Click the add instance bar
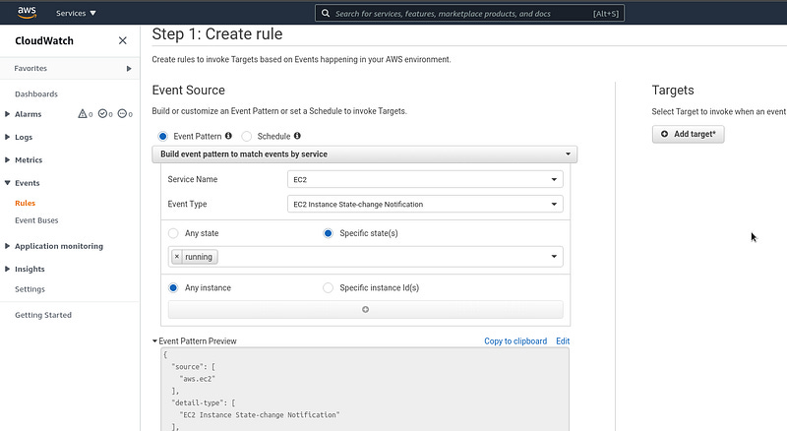The height and width of the screenshot is (431, 787). [365, 309]
